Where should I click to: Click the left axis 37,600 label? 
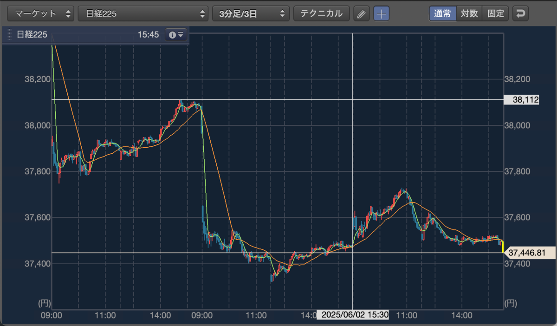37,217
